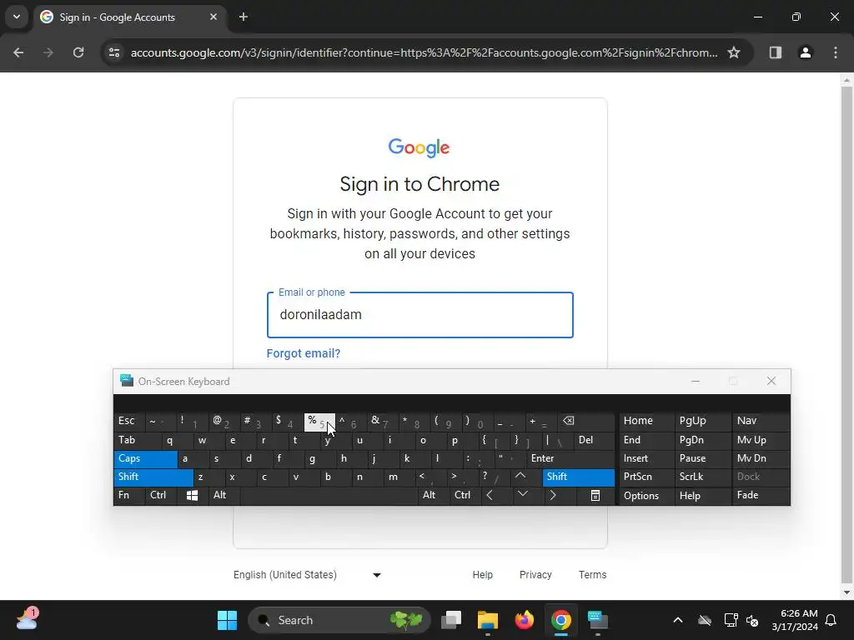Screen dimensions: 854x640
Task: Click the right arrow key
Action: 559,495
